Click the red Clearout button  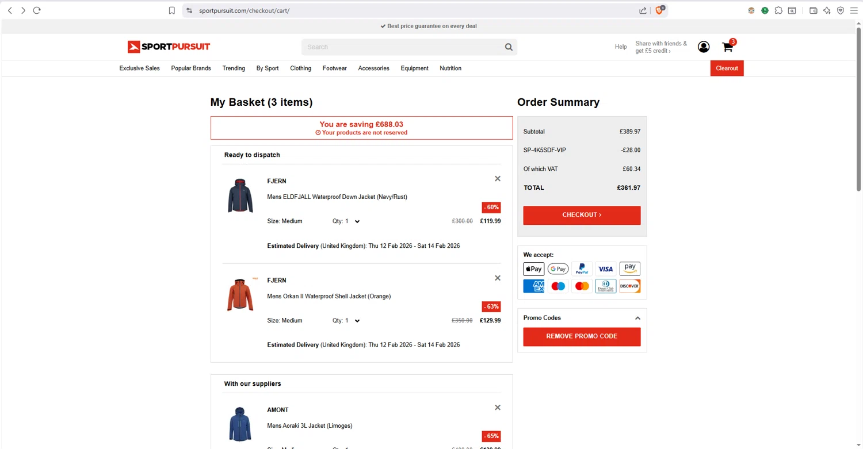coord(727,68)
